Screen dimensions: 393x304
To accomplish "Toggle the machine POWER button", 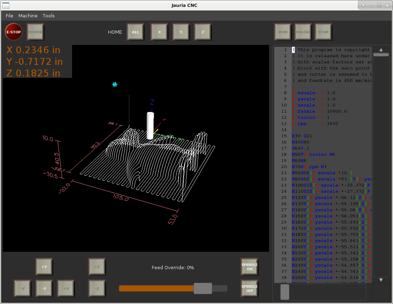I will pos(35,32).
